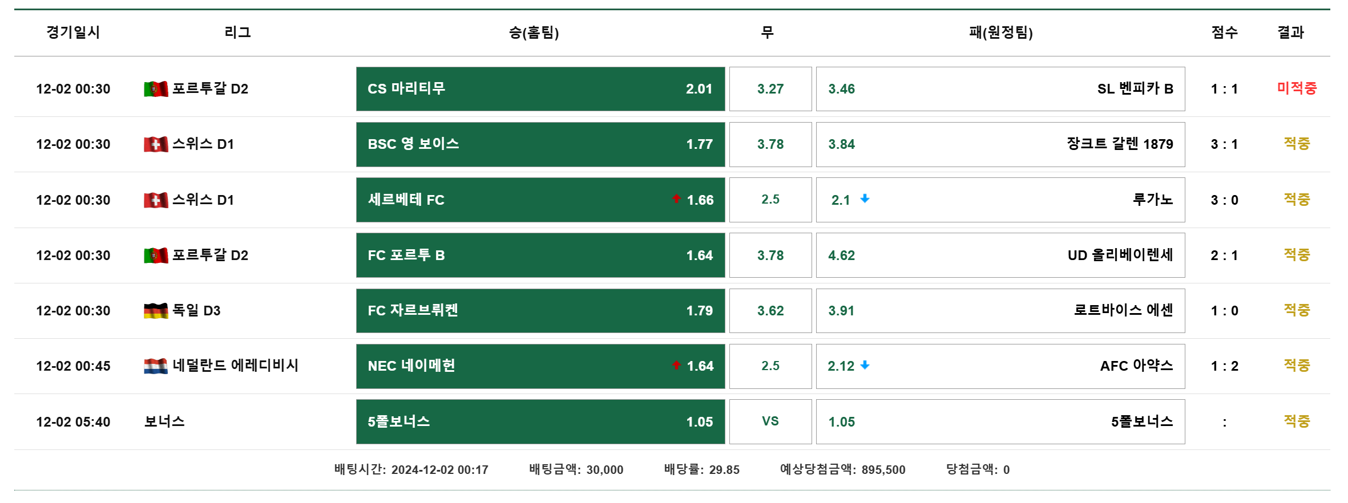Click the FC 자르브뤼켄 1.79 home cell
The height and width of the screenshot is (503, 1348).
click(x=540, y=311)
